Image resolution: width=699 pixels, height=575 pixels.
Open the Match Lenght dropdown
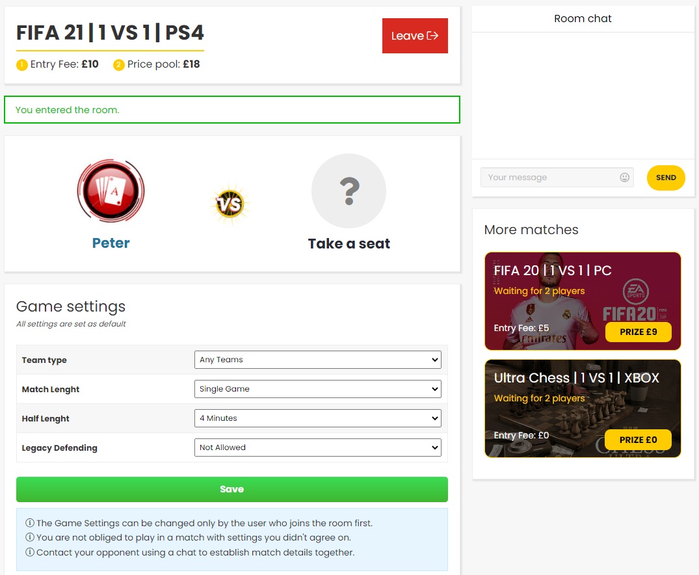[317, 389]
